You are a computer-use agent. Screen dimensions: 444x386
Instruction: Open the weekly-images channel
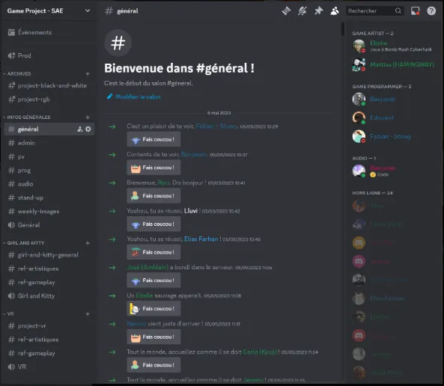(49, 212)
